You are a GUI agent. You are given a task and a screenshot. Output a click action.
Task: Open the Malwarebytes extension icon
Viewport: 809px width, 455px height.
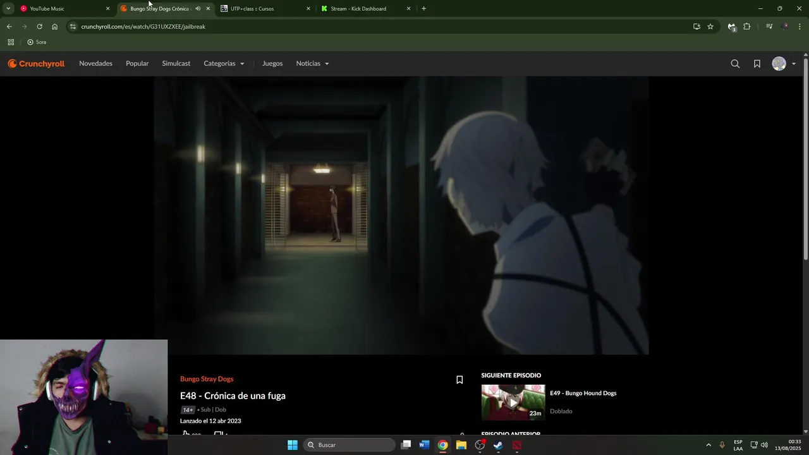(x=731, y=27)
